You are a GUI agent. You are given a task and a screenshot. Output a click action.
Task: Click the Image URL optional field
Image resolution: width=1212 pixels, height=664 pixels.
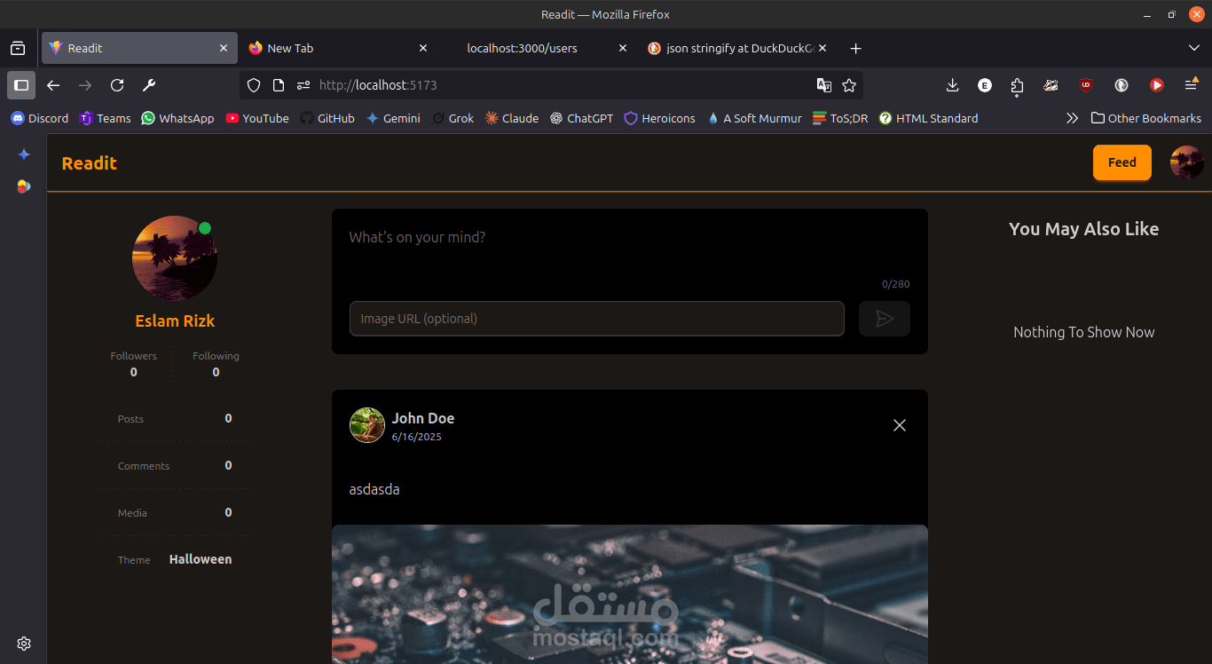coord(596,319)
